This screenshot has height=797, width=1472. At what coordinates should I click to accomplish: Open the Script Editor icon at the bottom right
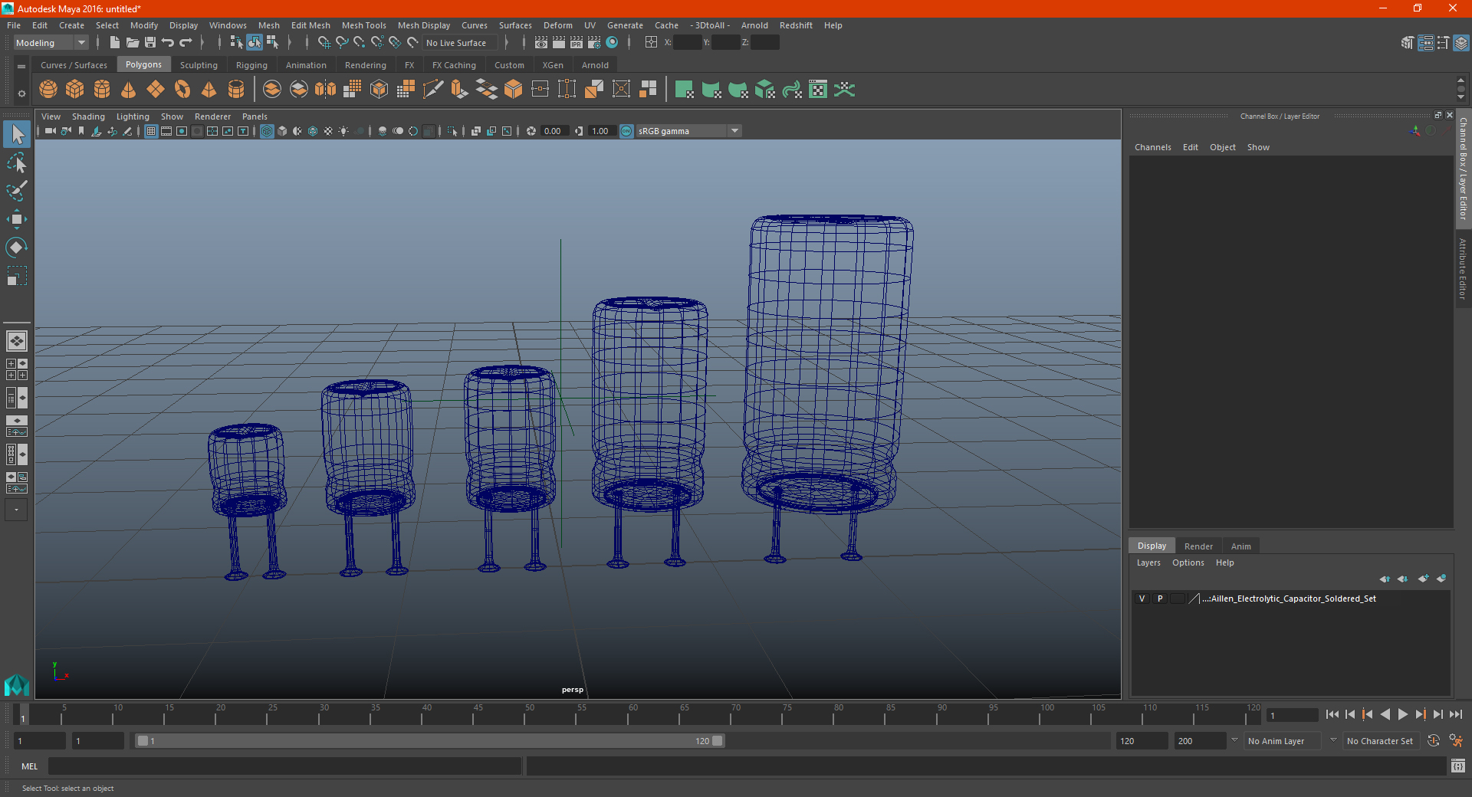pyautogui.click(x=1458, y=766)
